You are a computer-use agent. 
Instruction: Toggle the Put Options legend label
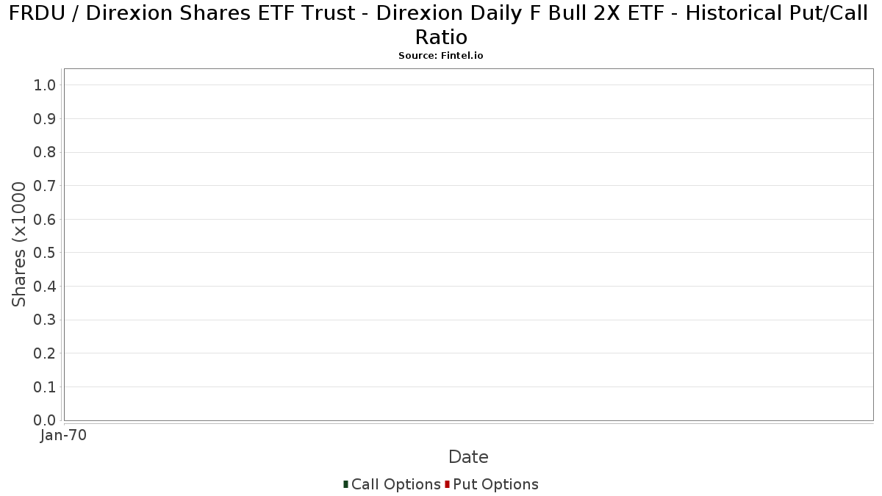495,484
